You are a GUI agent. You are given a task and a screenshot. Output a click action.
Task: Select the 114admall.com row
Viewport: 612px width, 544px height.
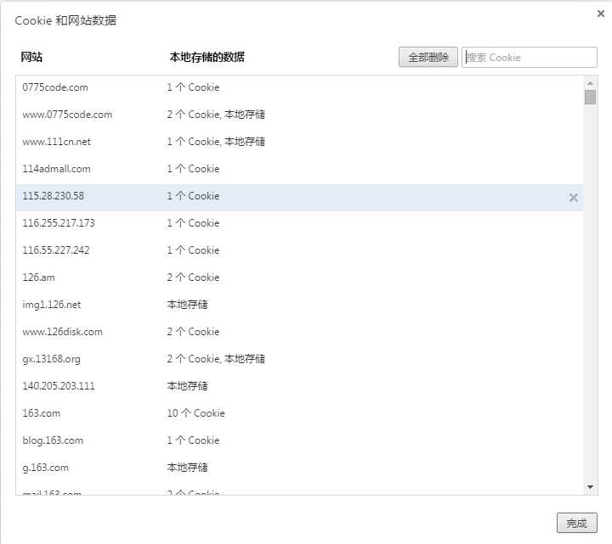[300, 169]
